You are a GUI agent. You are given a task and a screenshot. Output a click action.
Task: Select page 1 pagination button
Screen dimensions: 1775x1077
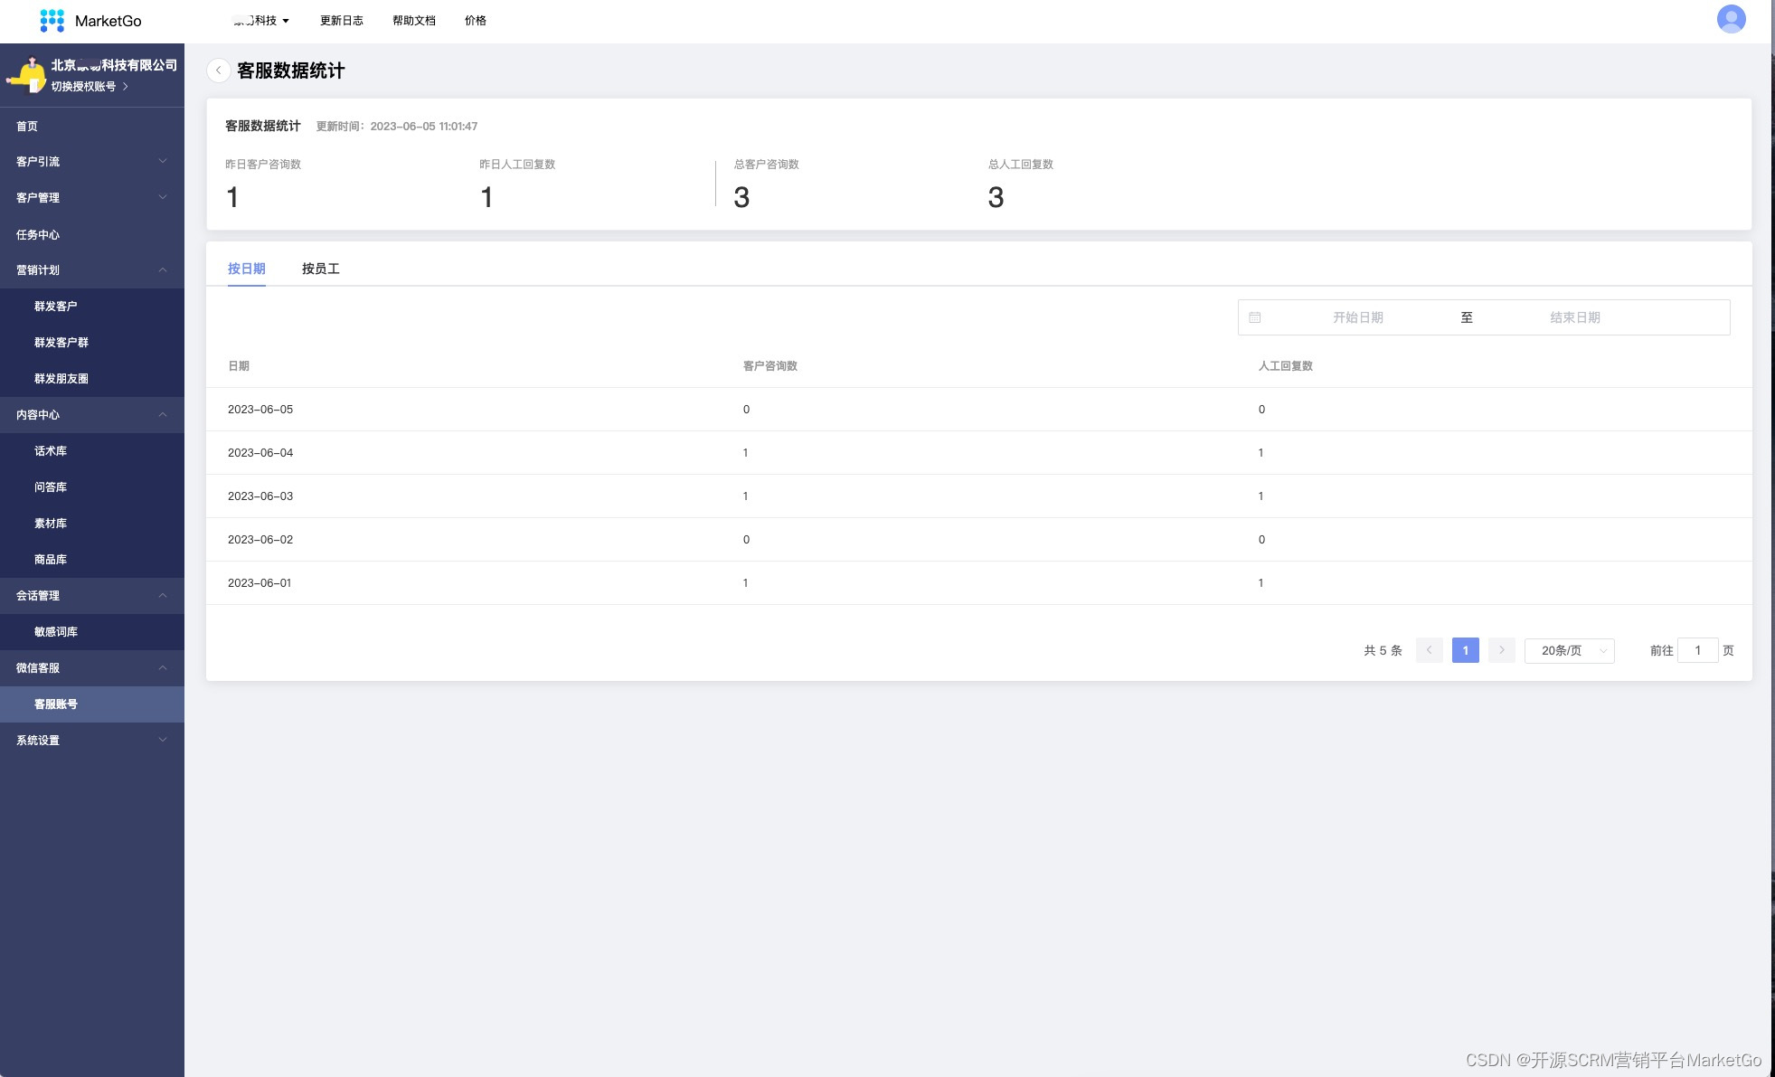[1465, 650]
